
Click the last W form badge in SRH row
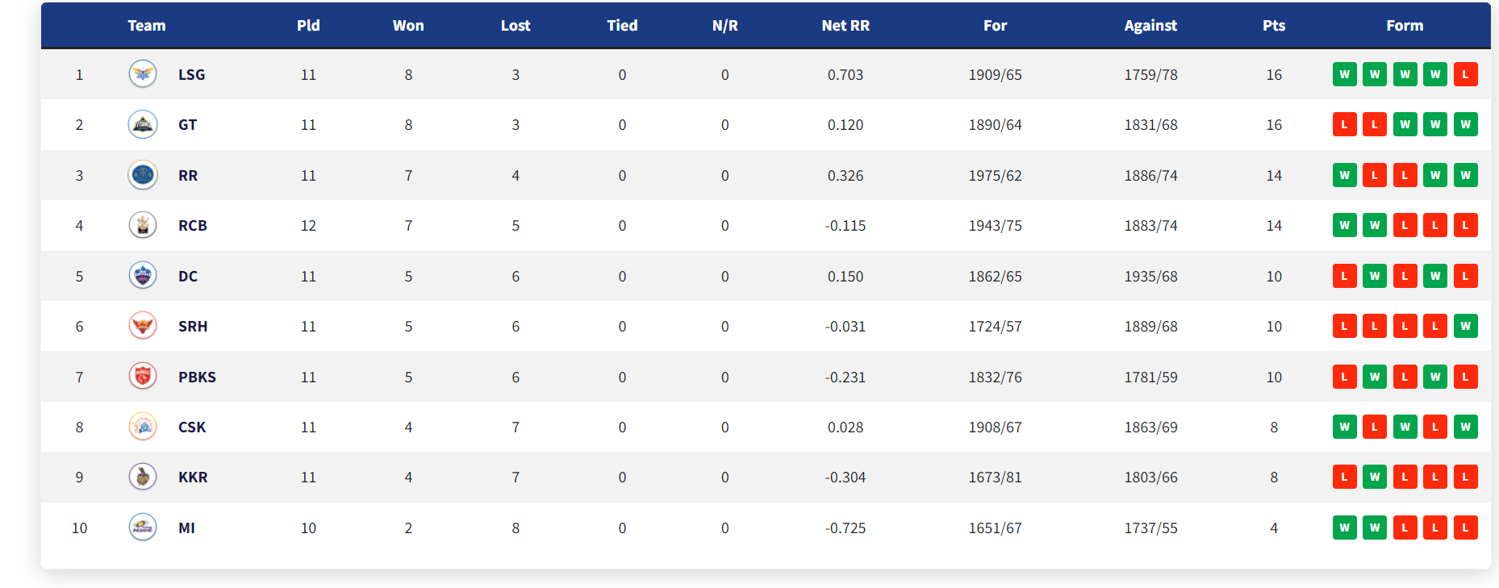tap(1465, 326)
